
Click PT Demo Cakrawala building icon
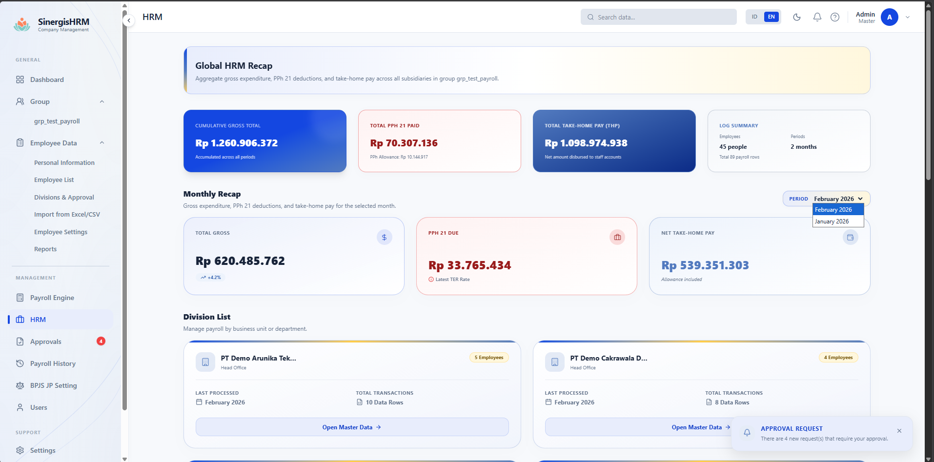[555, 362]
